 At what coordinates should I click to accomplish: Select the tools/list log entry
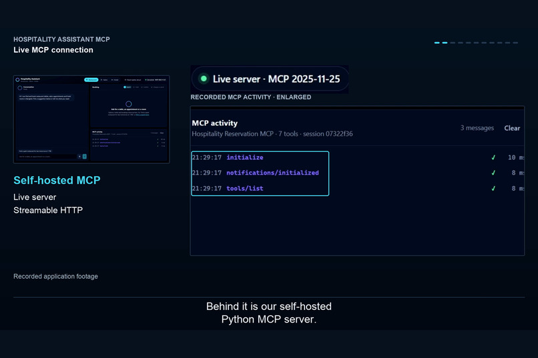(358, 188)
